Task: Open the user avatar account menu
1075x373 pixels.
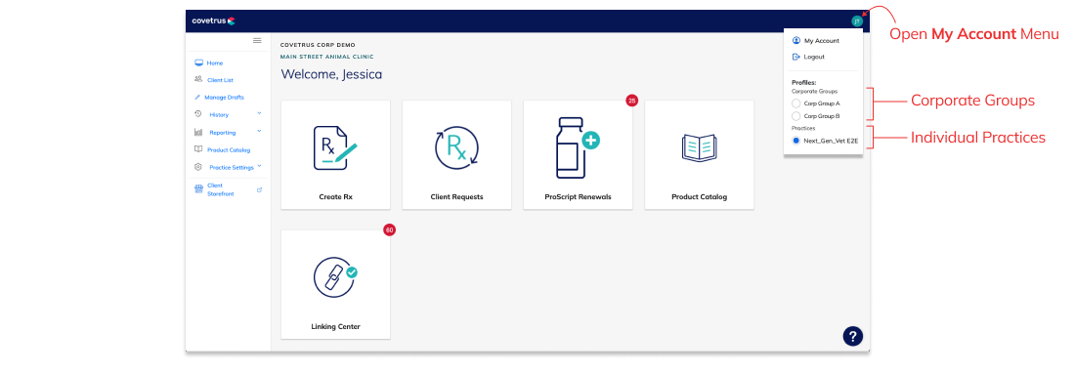Action: 856,21
